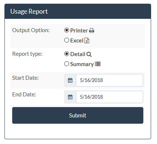Screen dimensions: 157x144
Task: Click the Excel file icon
Action: tap(87, 41)
